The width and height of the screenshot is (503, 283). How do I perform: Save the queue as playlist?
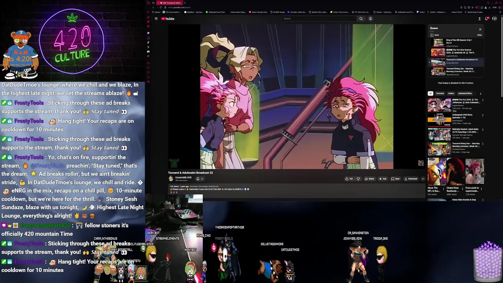tap(435, 35)
